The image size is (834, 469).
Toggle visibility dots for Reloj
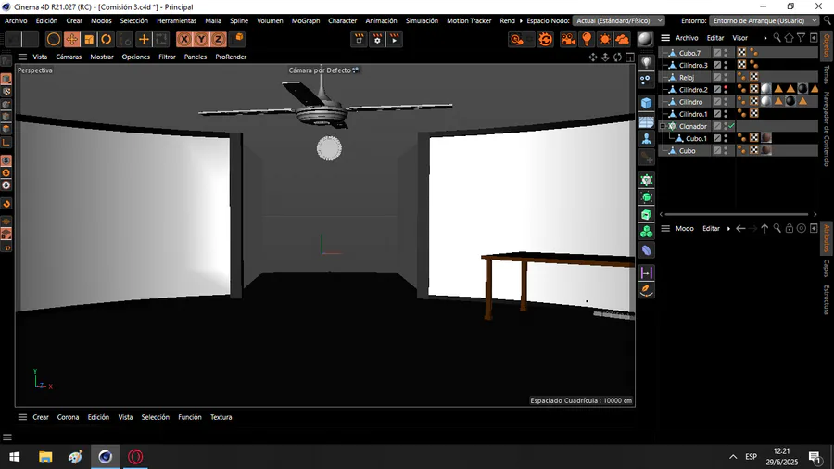point(726,77)
